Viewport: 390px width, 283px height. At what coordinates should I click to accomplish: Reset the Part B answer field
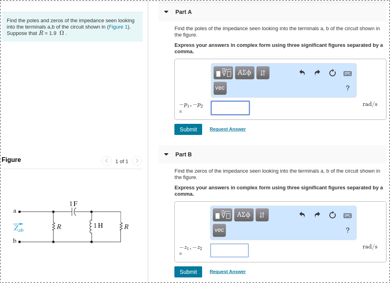point(333,216)
